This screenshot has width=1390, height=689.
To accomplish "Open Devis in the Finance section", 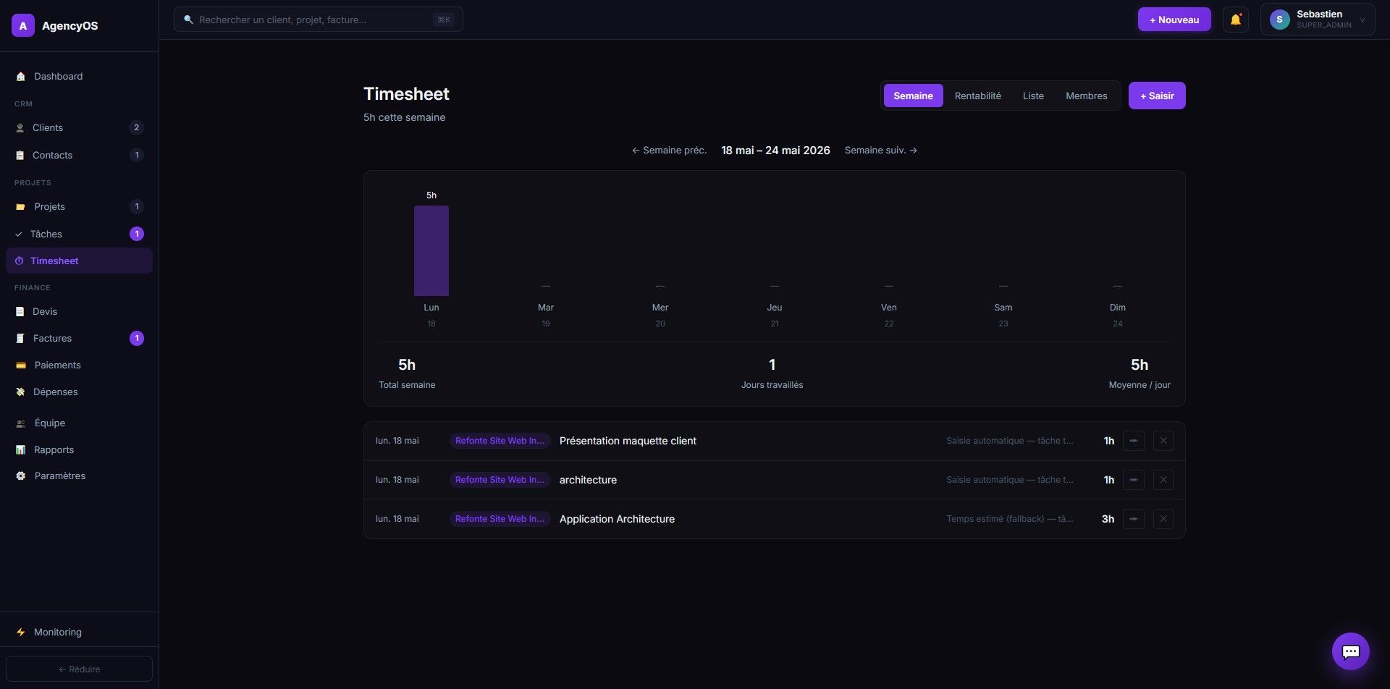I will 79,311.
